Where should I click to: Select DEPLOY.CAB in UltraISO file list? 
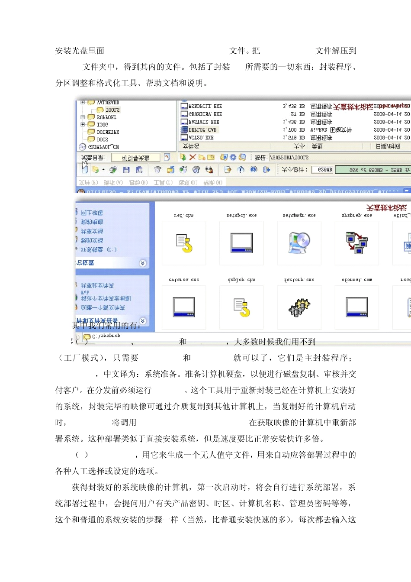click(199, 129)
